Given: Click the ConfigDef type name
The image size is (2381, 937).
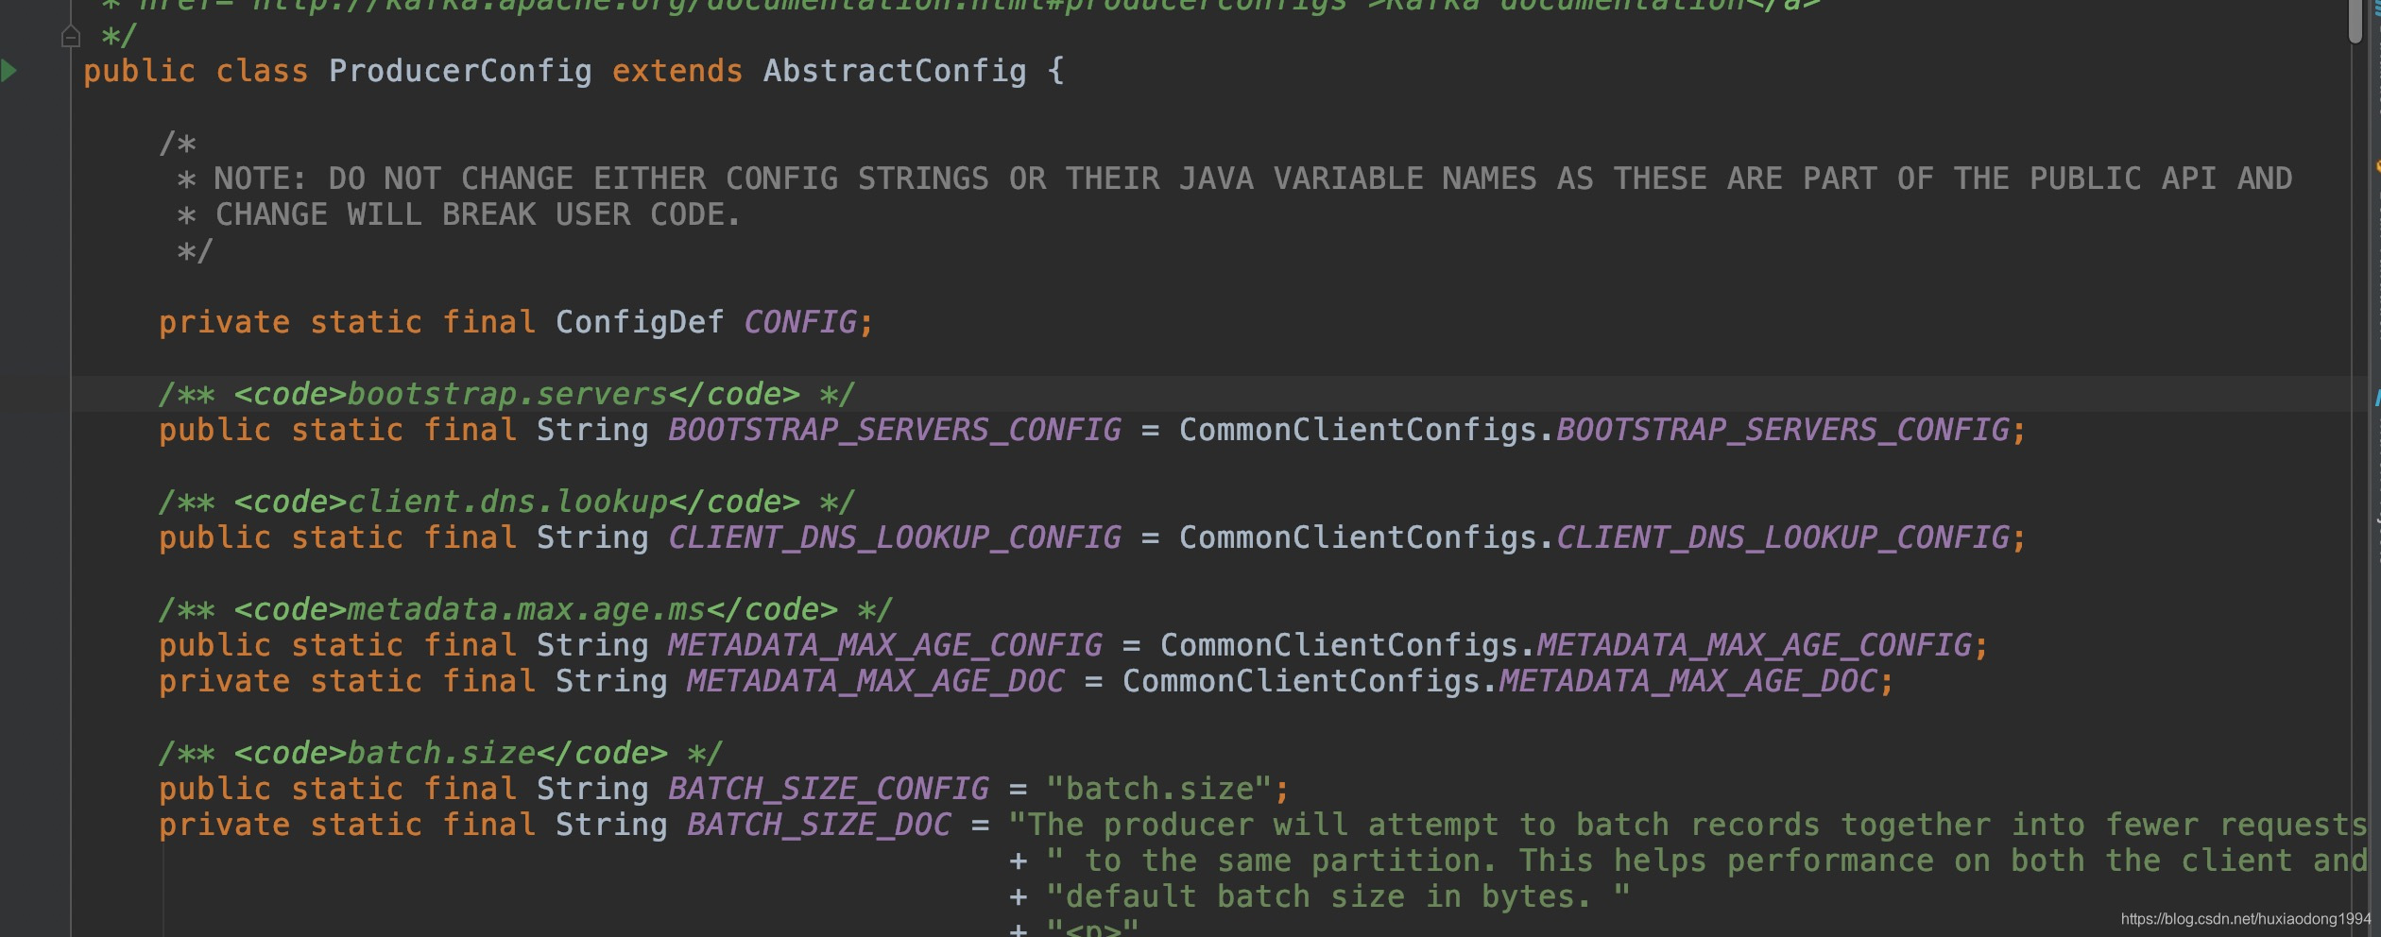Looking at the screenshot, I should click(x=640, y=322).
